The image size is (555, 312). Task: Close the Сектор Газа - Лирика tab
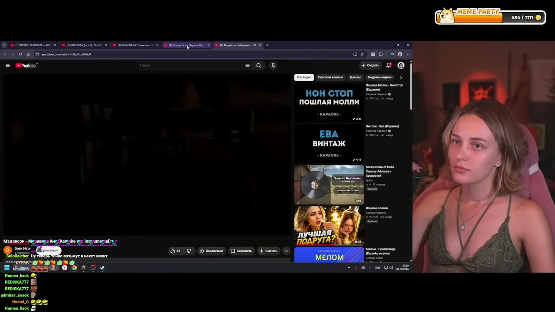click(208, 45)
